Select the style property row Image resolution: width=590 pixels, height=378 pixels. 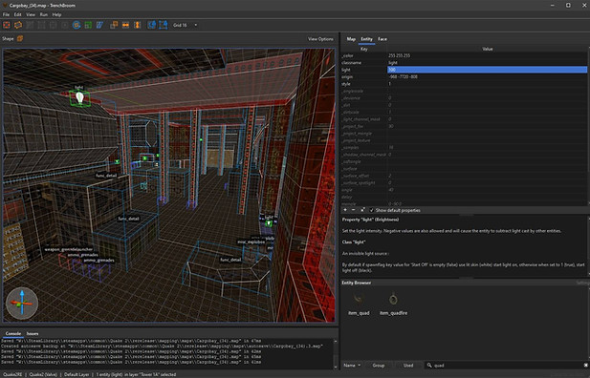(464, 84)
